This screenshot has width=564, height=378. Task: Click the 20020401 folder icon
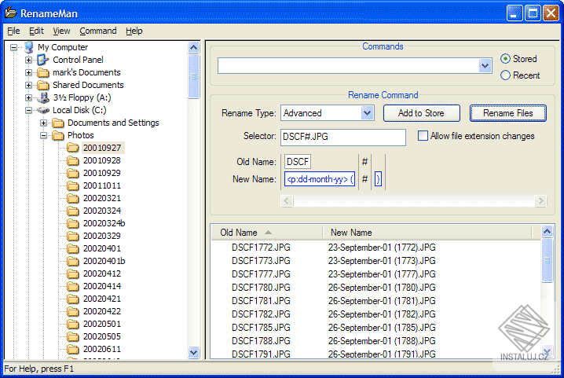click(73, 249)
